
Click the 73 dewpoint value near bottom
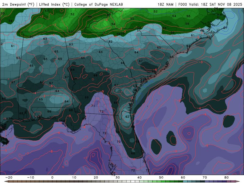[x=113, y=175]
